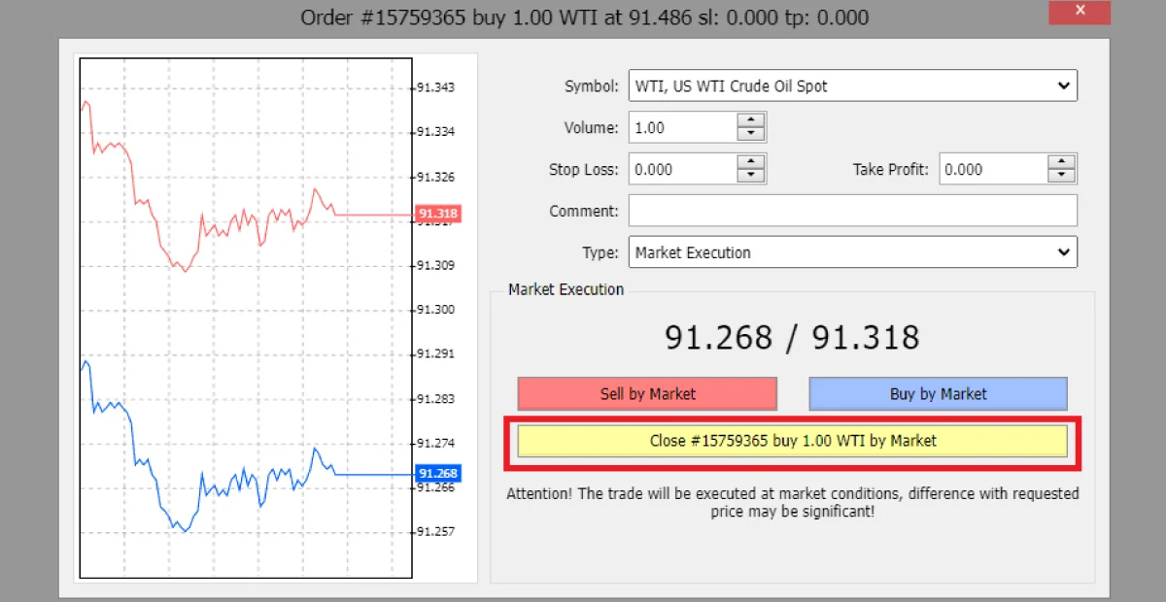Click the red ask price tag 91.318

pyautogui.click(x=436, y=214)
